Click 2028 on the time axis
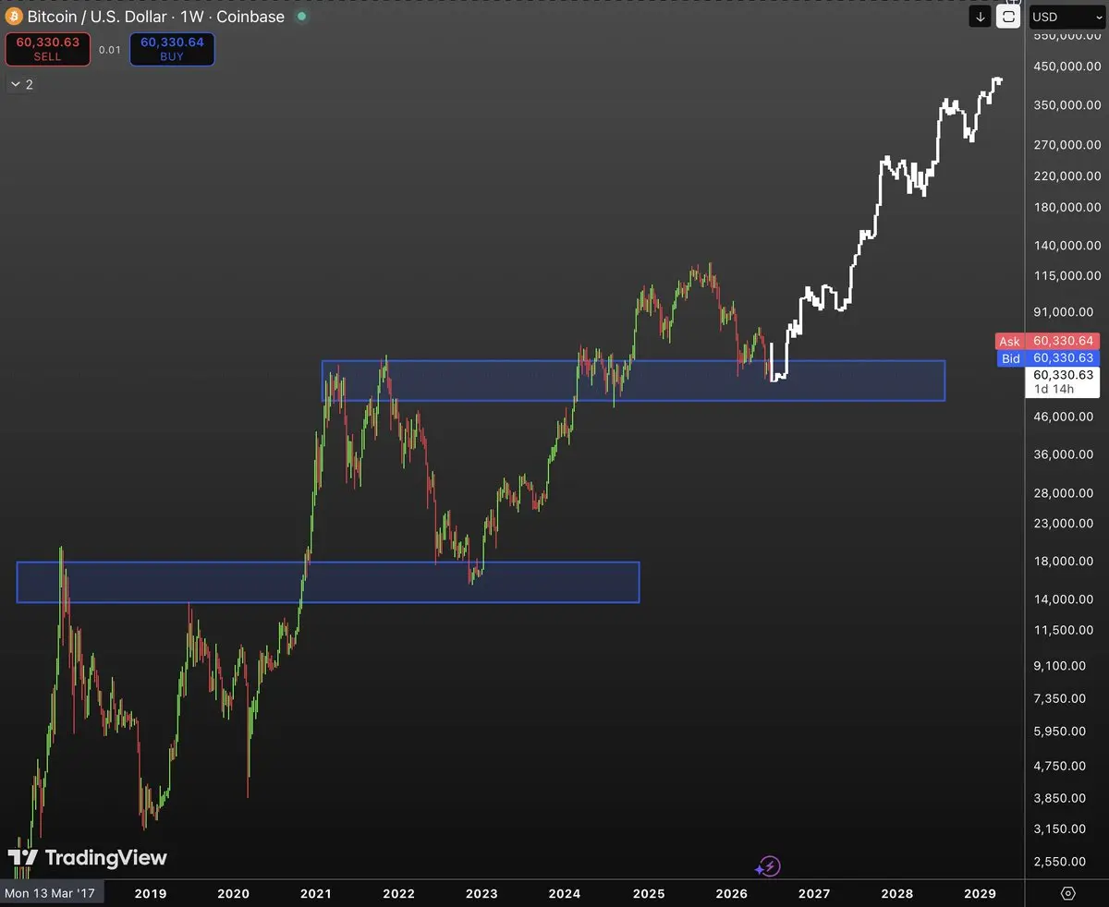1109x907 pixels. 897,893
